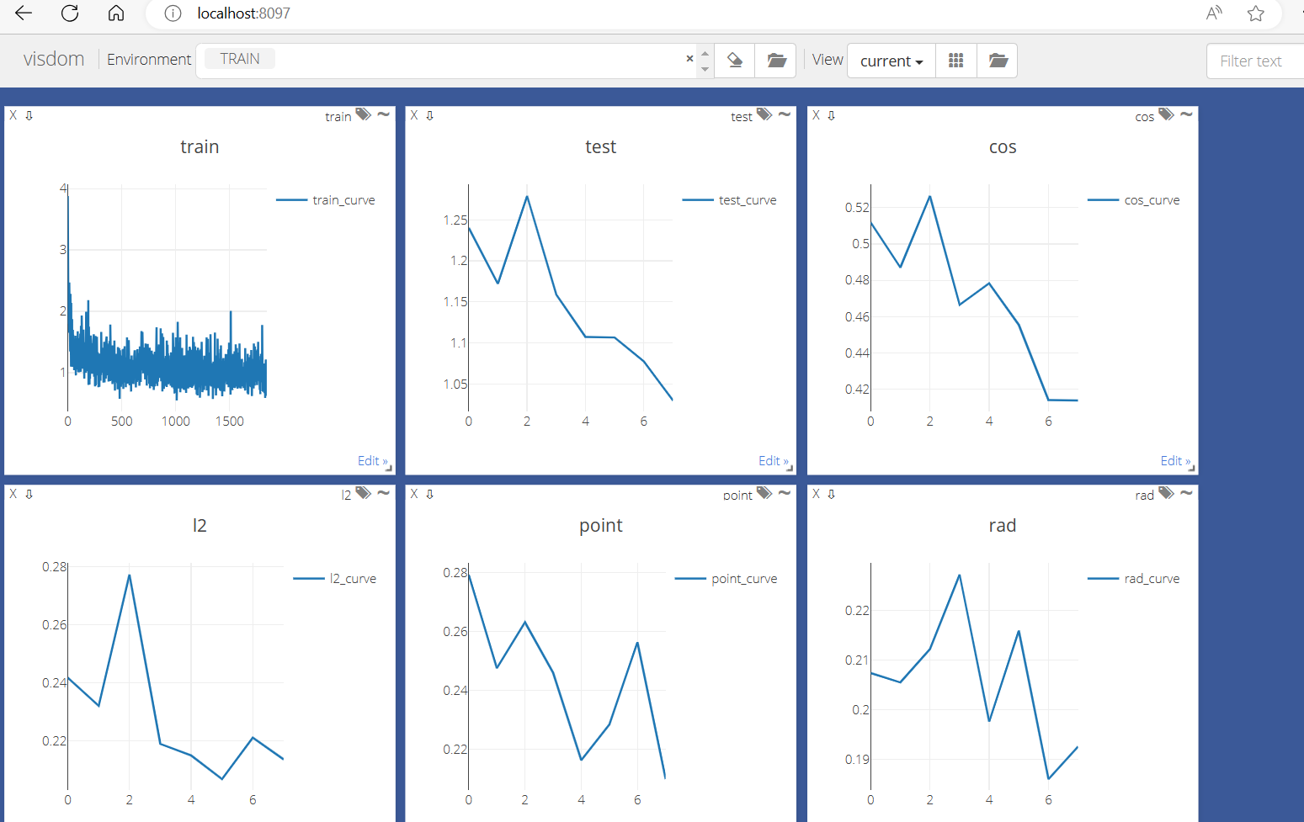1304x822 pixels.
Task: Click the cos plot title
Action: coord(1003,146)
